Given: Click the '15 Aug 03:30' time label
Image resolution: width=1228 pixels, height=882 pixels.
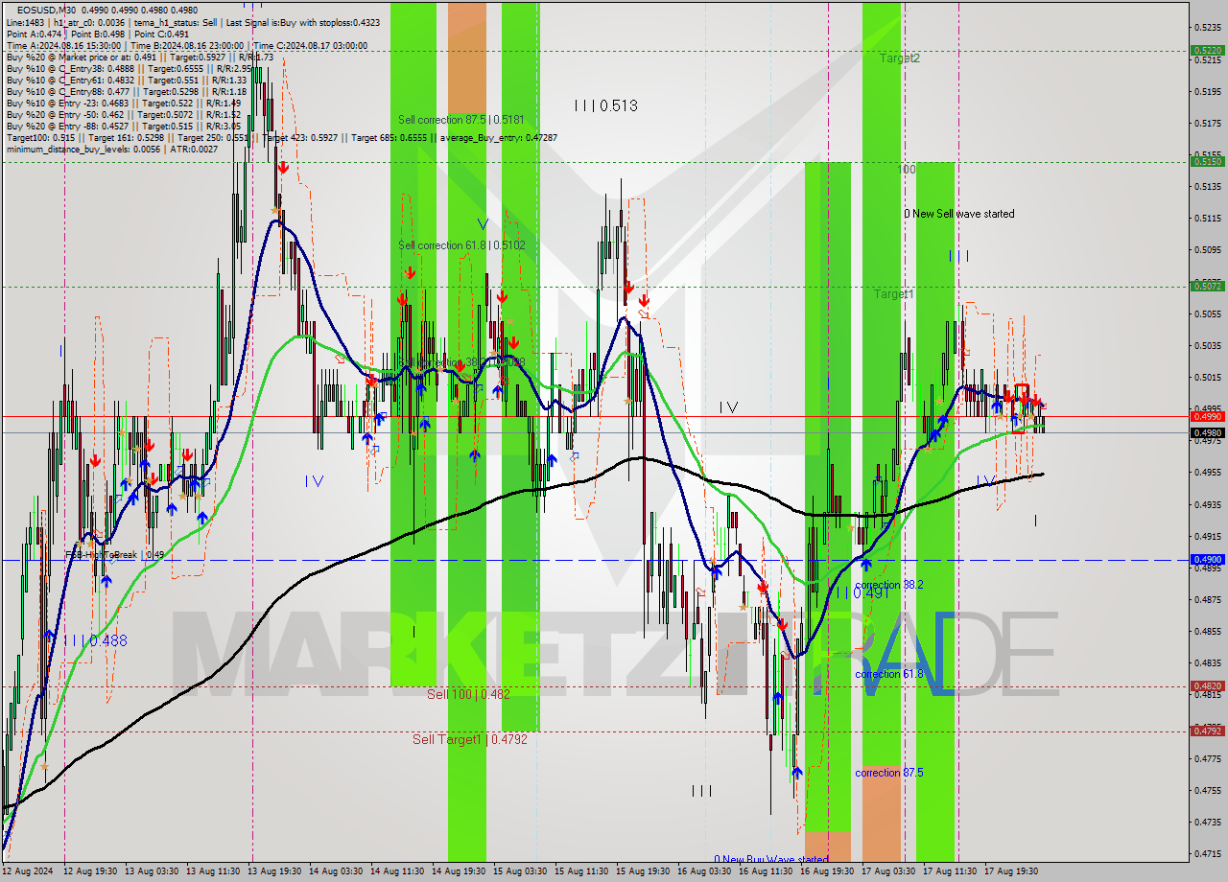Looking at the screenshot, I should point(521,870).
